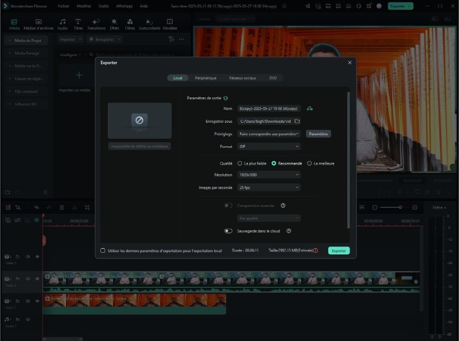Open the Autocollants panel
Screen dimensions: 459x341
click(x=149, y=24)
